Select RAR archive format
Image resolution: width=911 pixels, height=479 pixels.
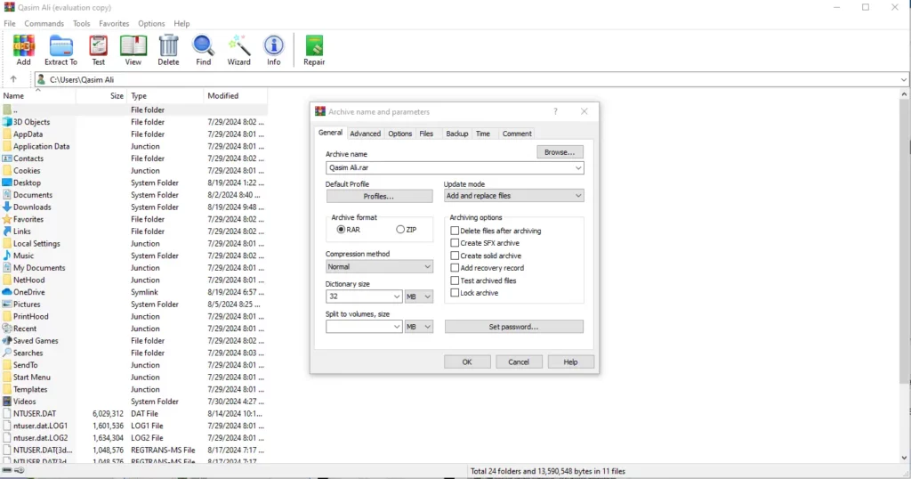coord(341,230)
